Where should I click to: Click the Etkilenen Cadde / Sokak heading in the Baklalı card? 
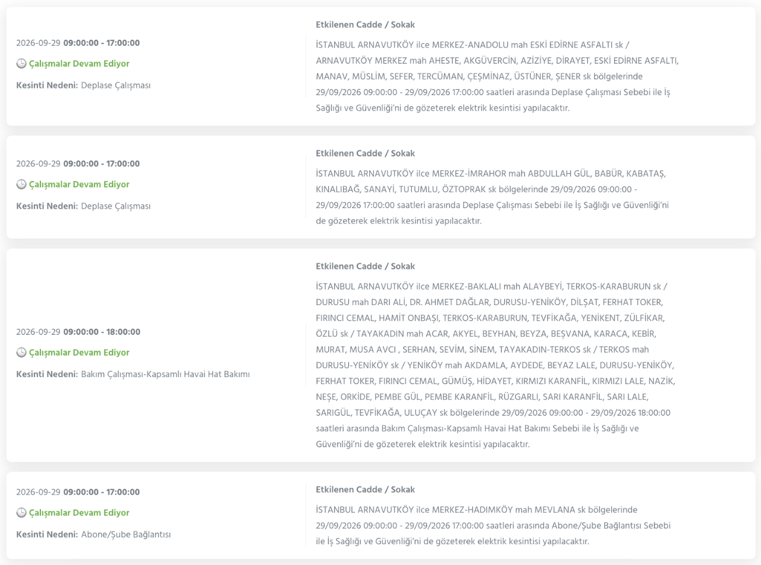pyautogui.click(x=366, y=266)
